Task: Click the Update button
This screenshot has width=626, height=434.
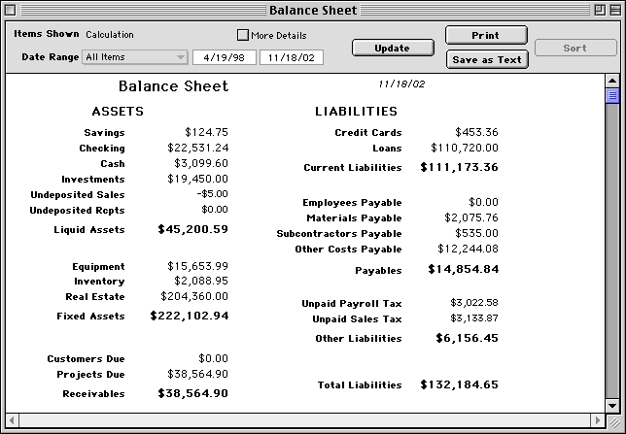Action: coord(393,48)
